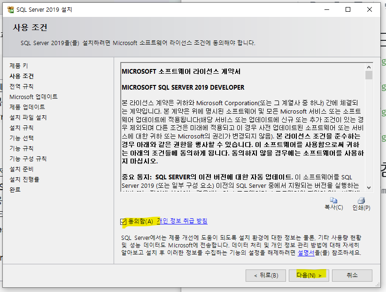The height and width of the screenshot is (292, 386).
Task: Click the < 뒤로(B) back button
Action: tap(266, 275)
